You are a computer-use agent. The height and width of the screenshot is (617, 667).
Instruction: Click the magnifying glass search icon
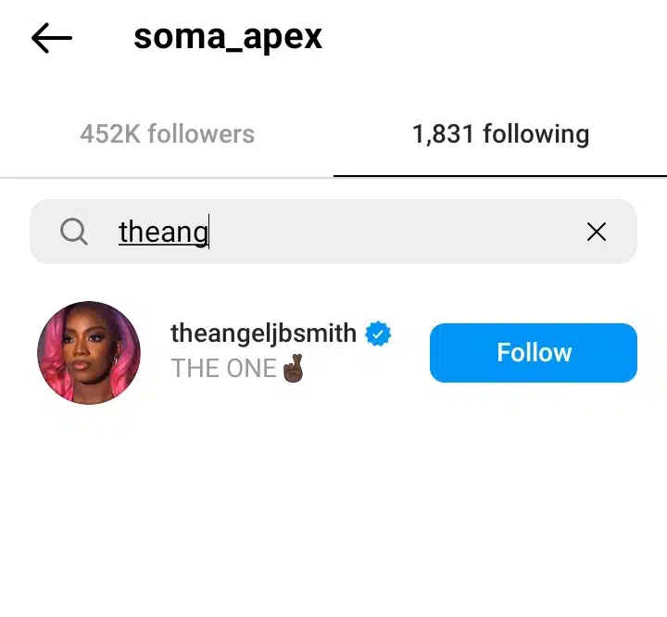(x=74, y=232)
